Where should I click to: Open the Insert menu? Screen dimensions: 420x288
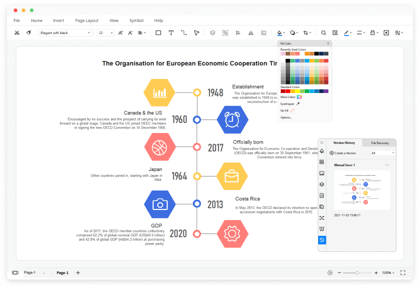click(59, 20)
